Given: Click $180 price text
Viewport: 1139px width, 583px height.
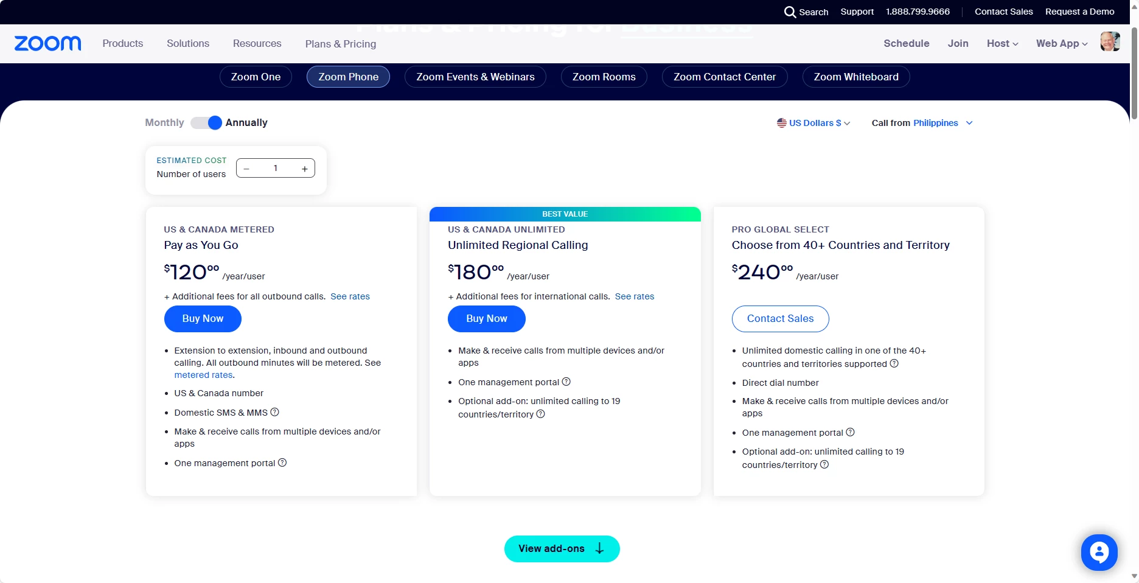Looking at the screenshot, I should click(476, 271).
